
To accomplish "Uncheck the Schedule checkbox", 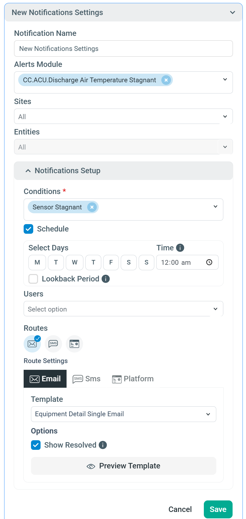I will point(29,229).
